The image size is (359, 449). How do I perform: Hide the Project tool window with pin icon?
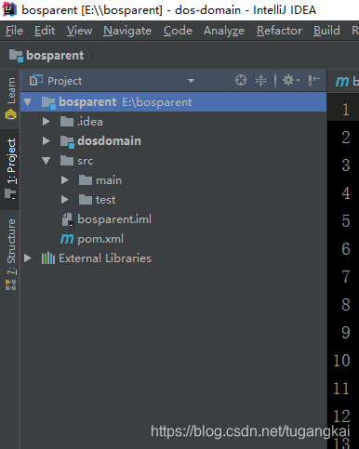313,80
